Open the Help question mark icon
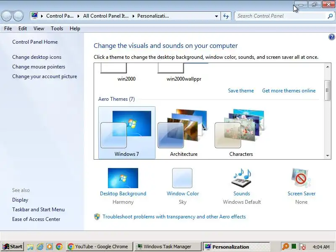 331,37
